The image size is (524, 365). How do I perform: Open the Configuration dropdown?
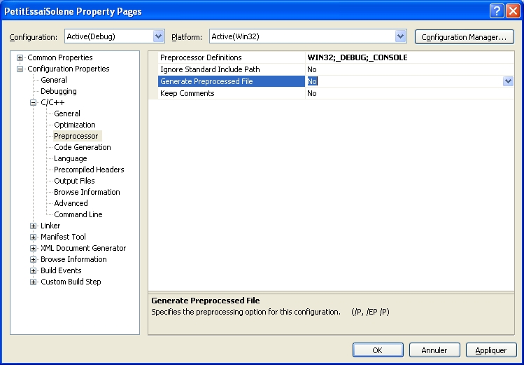pyautogui.click(x=158, y=36)
